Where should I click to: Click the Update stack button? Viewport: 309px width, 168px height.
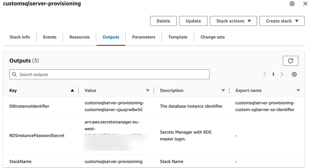193,21
